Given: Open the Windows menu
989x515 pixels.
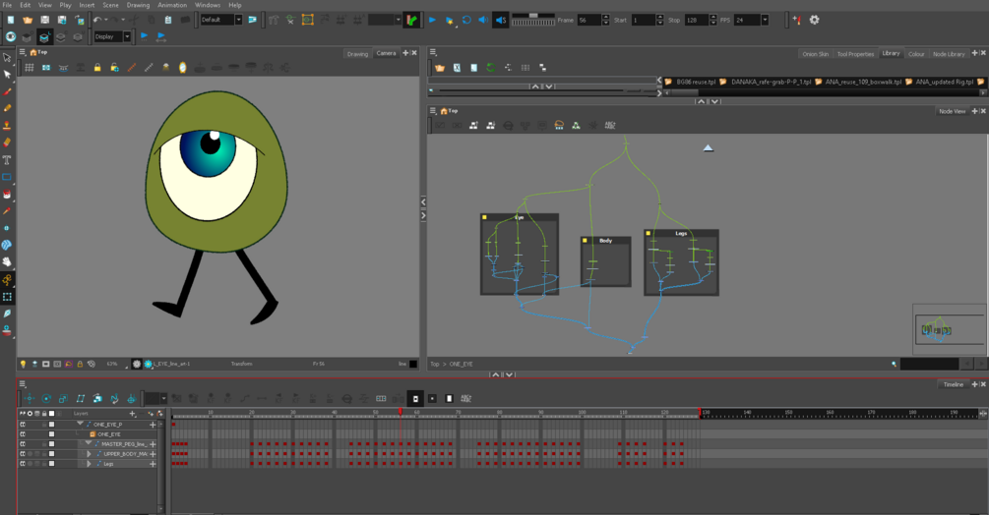Looking at the screenshot, I should coord(208,5).
